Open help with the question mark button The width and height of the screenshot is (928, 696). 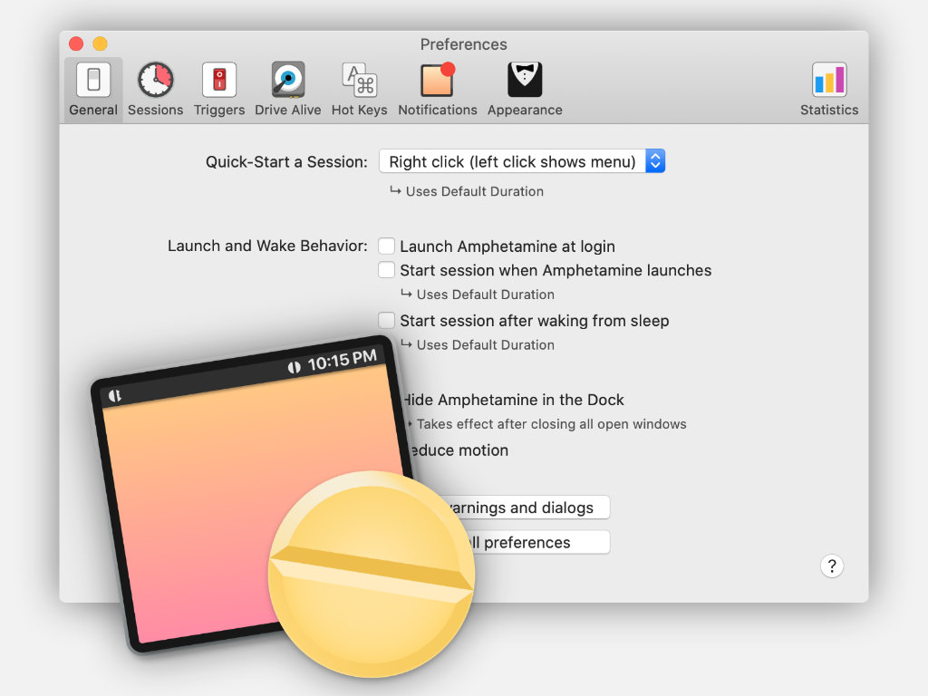[x=831, y=566]
